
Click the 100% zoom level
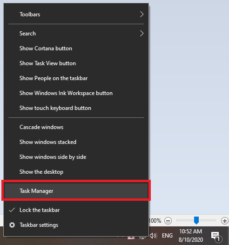tap(155, 221)
